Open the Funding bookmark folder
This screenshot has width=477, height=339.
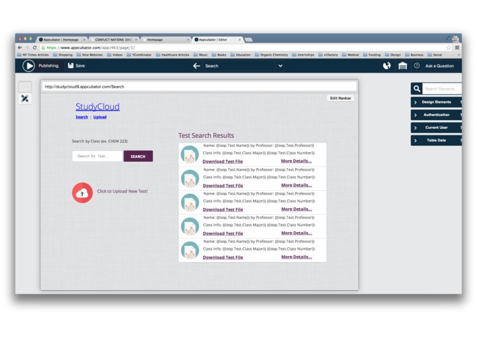click(x=372, y=55)
